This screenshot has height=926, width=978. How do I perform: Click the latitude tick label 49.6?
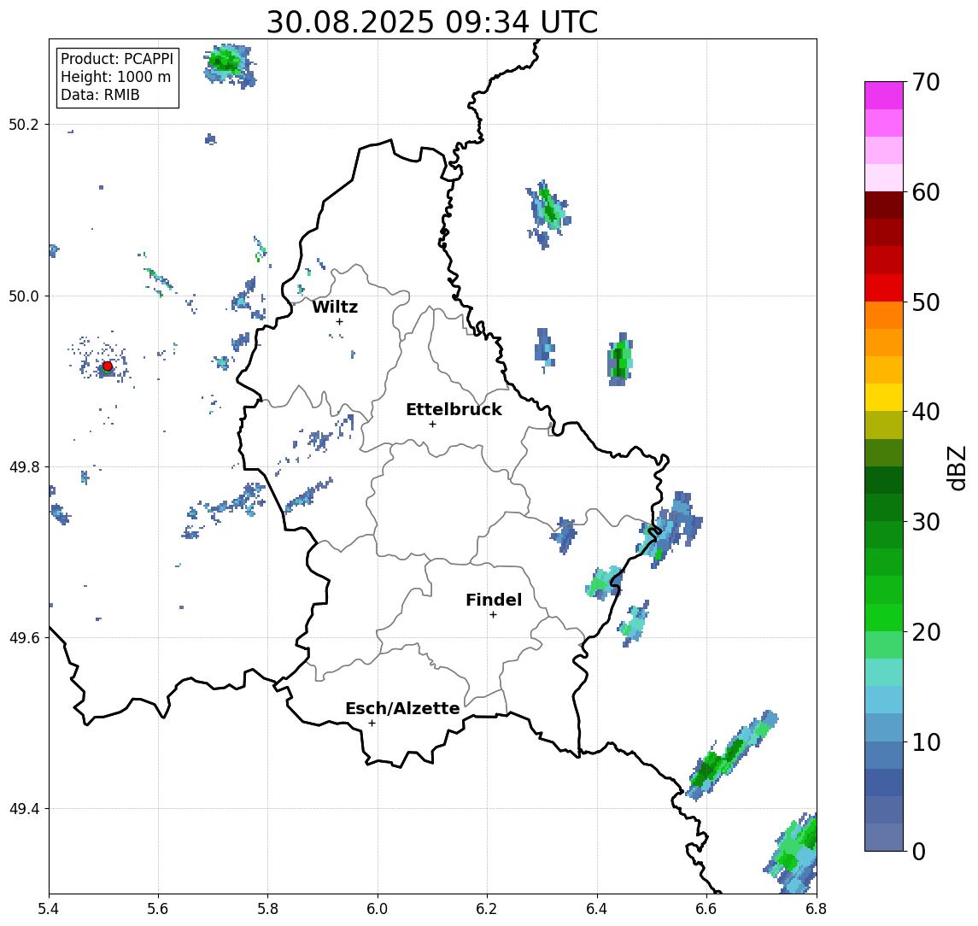pyautogui.click(x=23, y=638)
